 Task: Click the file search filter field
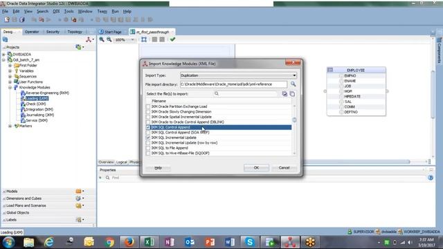(245, 94)
